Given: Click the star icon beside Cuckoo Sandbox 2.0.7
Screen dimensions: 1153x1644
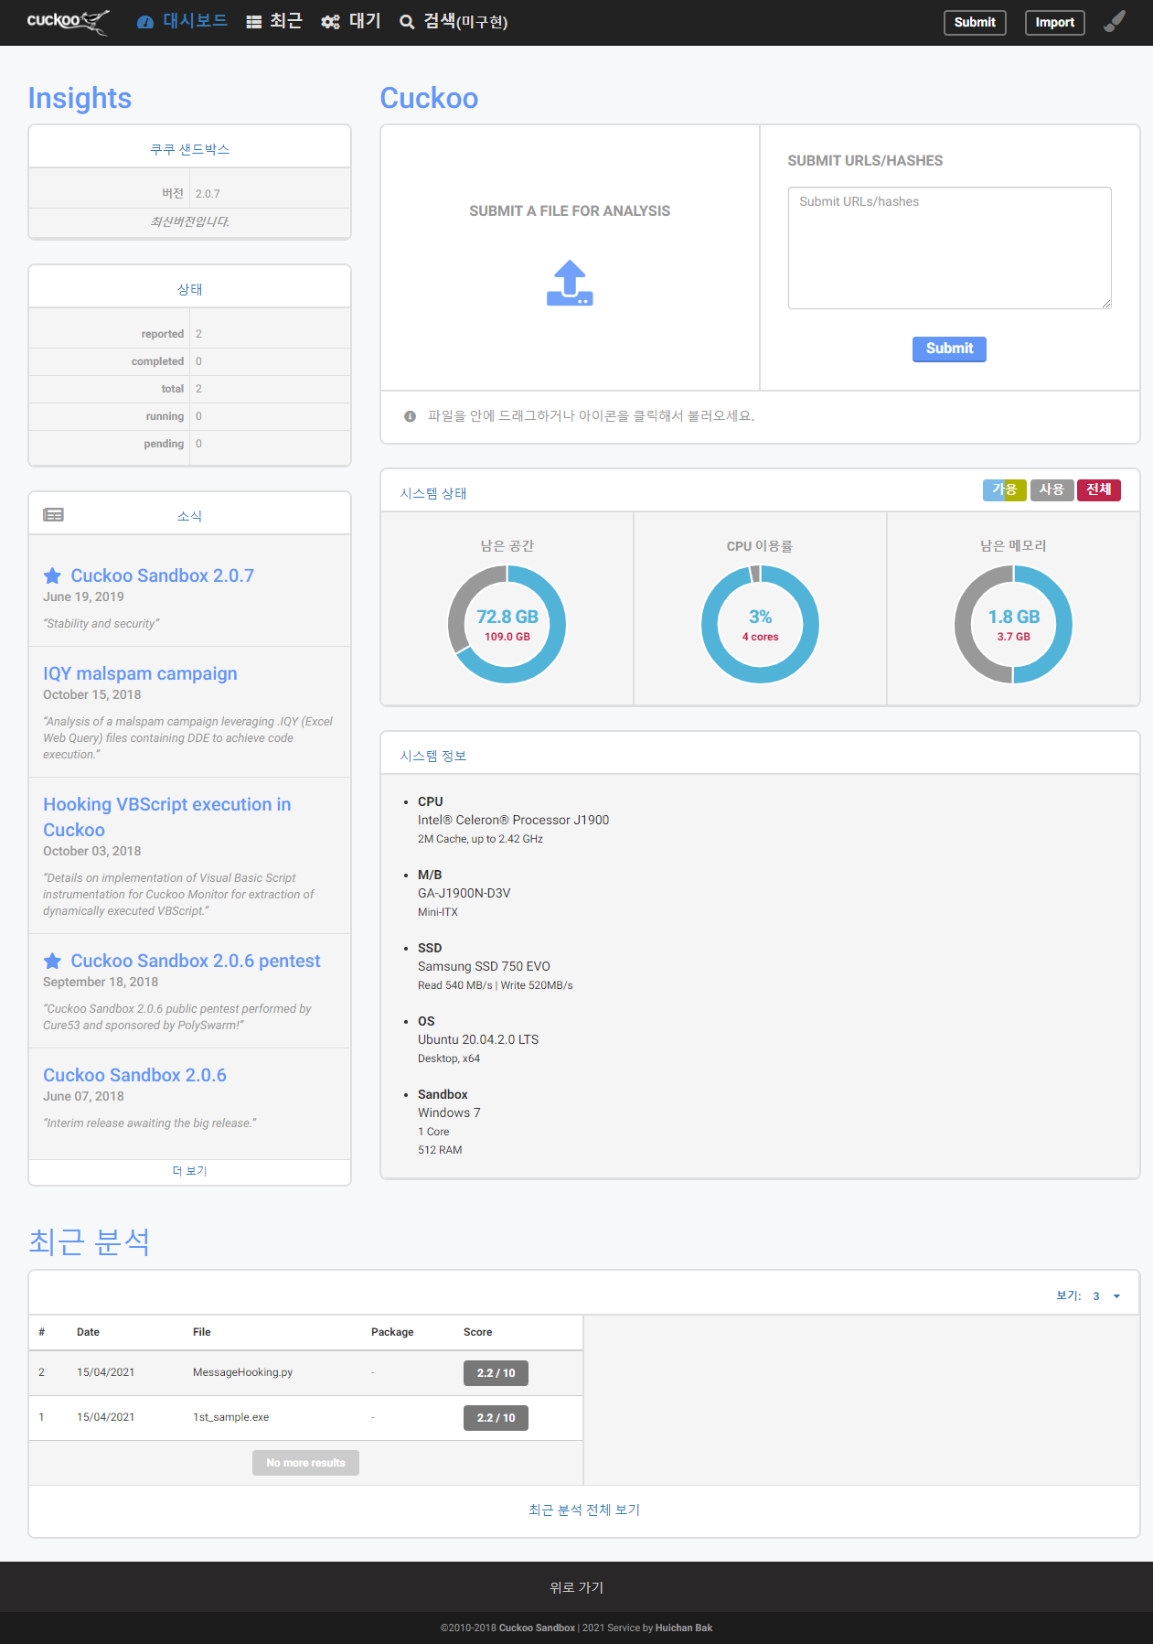Looking at the screenshot, I should point(53,575).
